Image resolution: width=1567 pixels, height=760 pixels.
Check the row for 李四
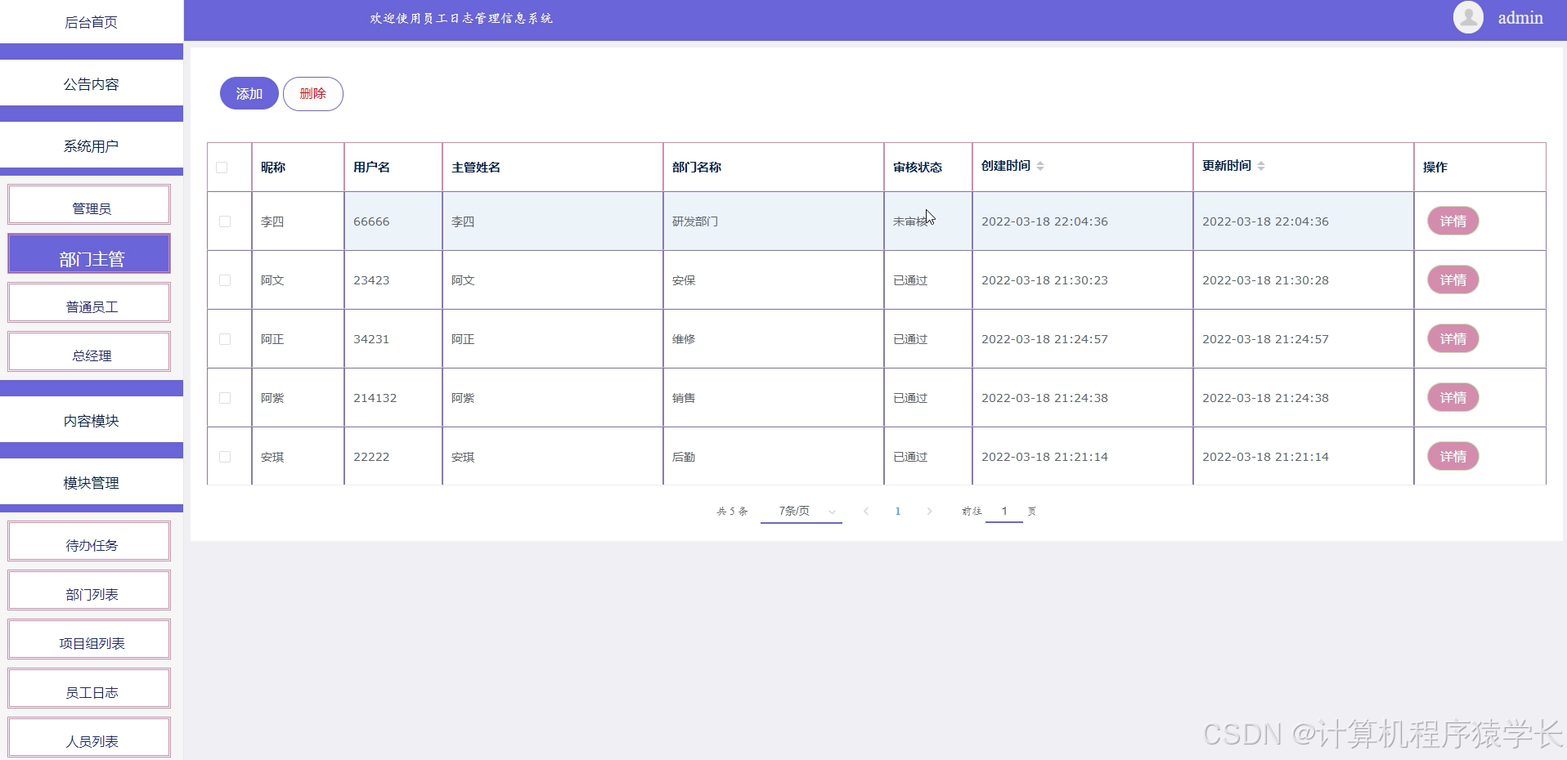pyautogui.click(x=225, y=221)
